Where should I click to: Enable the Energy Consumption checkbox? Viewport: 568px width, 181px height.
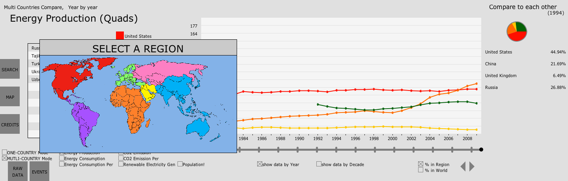62,159
